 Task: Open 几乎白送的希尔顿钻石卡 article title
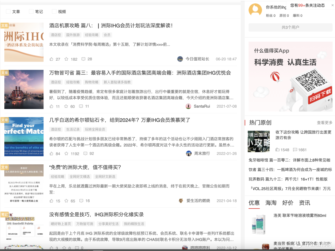pos(120,120)
